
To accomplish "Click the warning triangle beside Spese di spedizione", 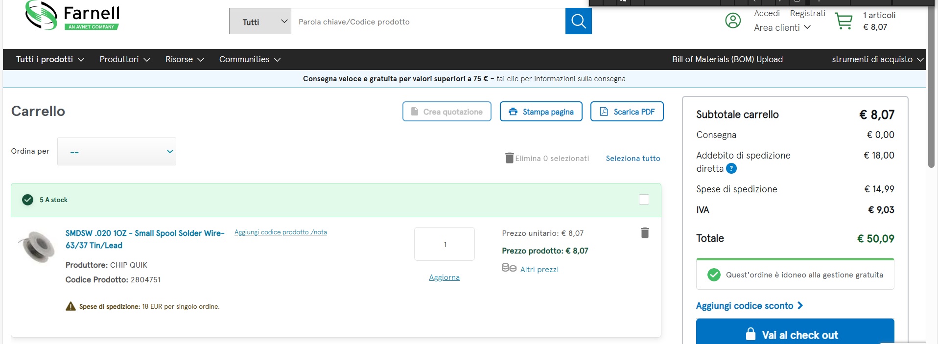I will point(71,306).
